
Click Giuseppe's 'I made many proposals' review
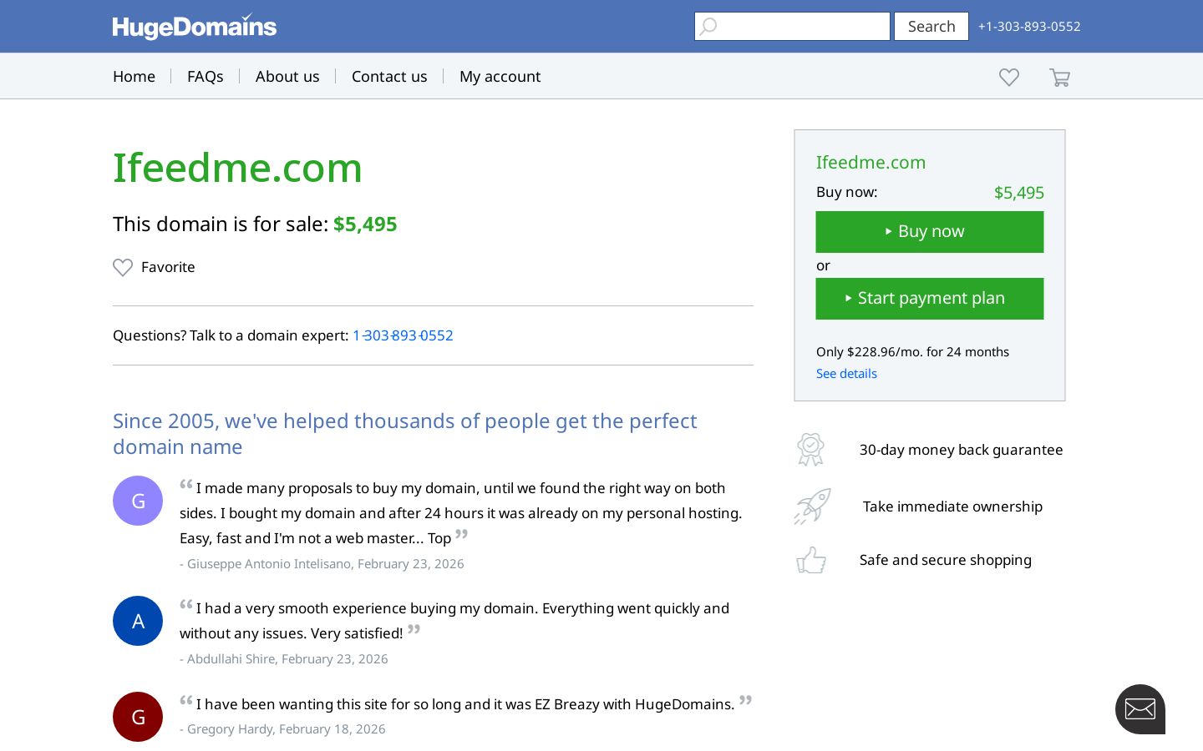pyautogui.click(x=461, y=513)
